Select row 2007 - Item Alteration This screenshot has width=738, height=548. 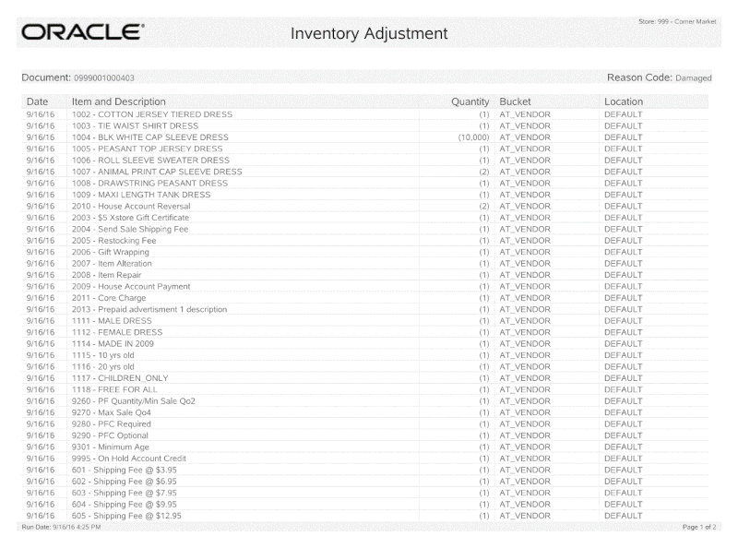click(364, 263)
